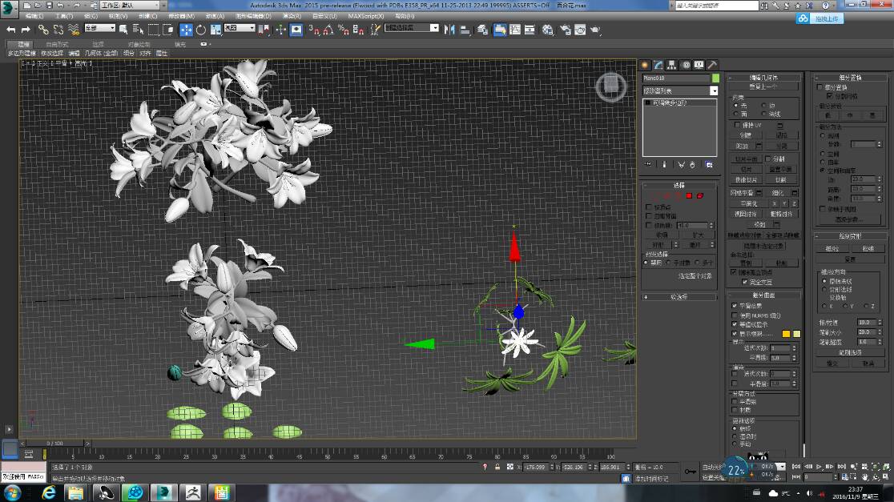Viewport: 894px width, 502px height.
Task: Click the Rotate tool in main toolbar
Action: (200, 30)
